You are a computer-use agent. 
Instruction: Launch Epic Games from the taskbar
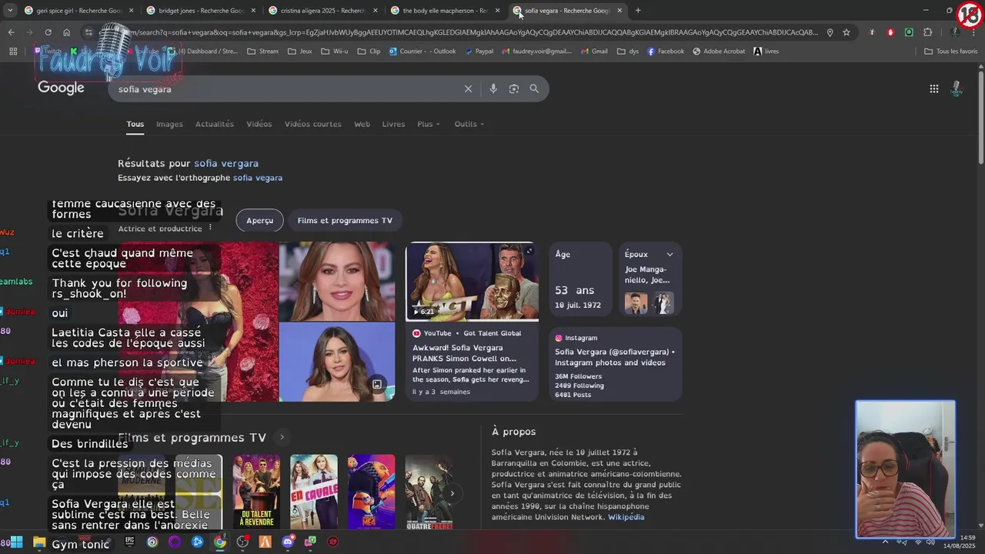tap(130, 542)
